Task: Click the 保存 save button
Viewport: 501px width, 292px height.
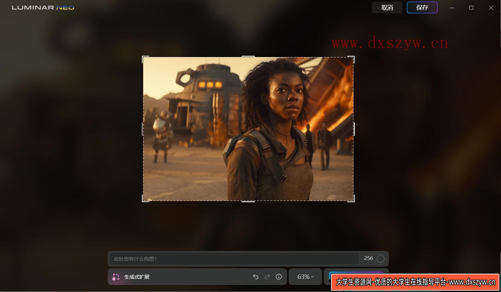Action: pyautogui.click(x=422, y=8)
